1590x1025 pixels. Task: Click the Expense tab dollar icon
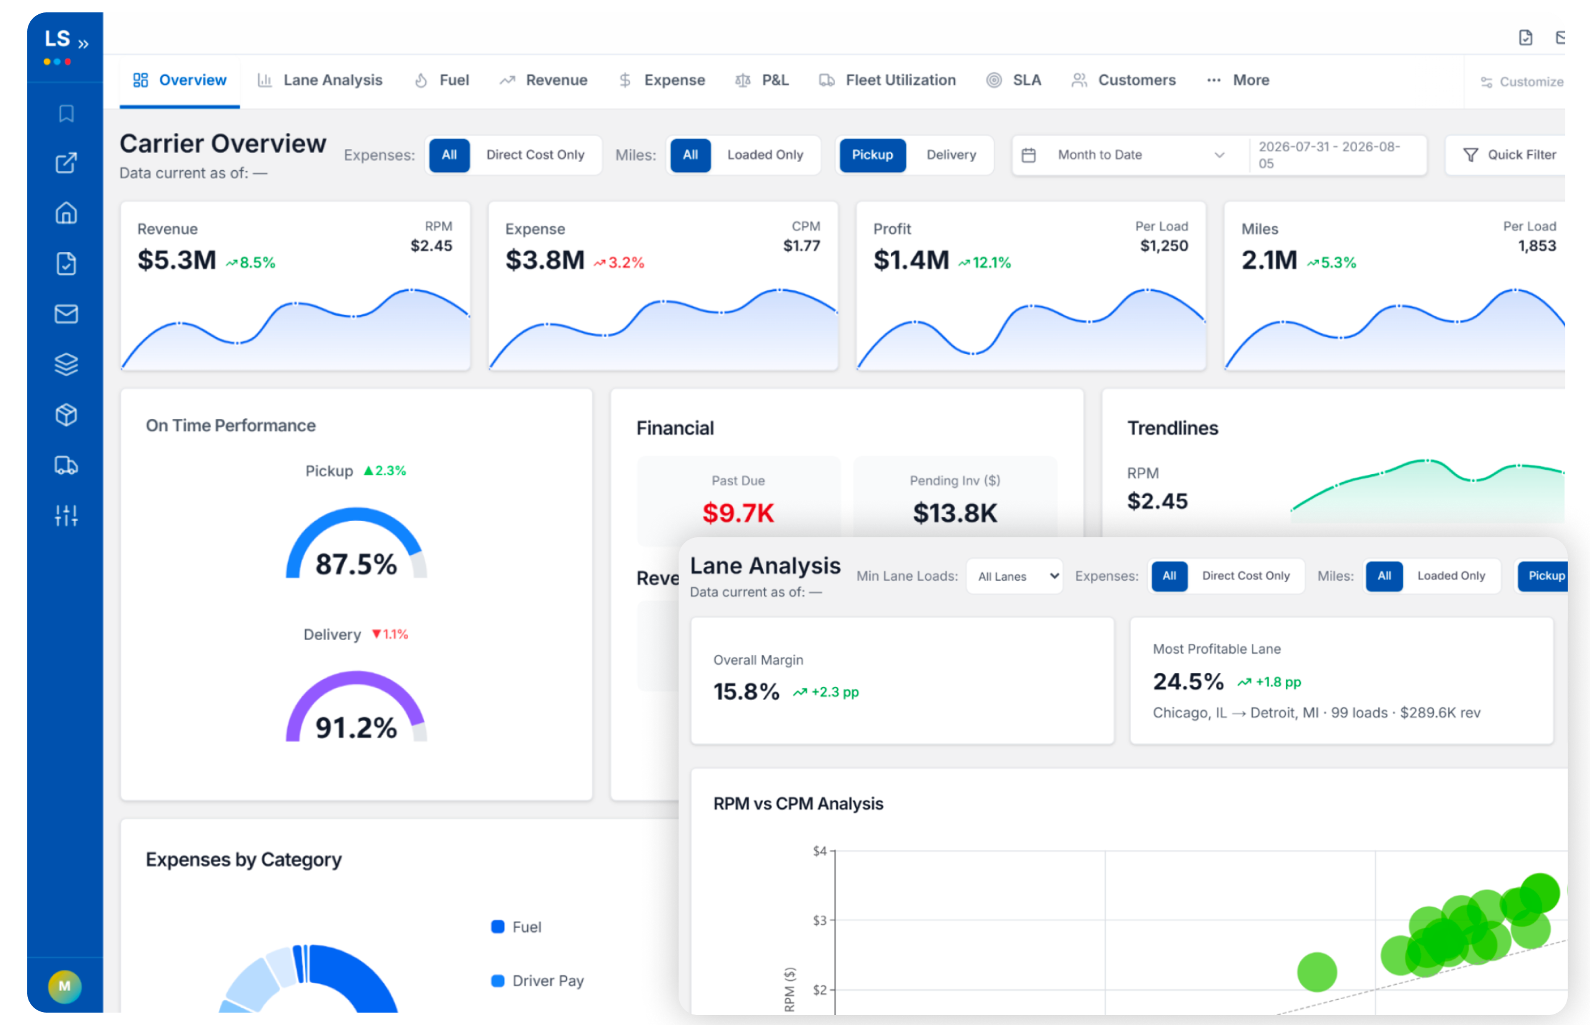pyautogui.click(x=625, y=80)
